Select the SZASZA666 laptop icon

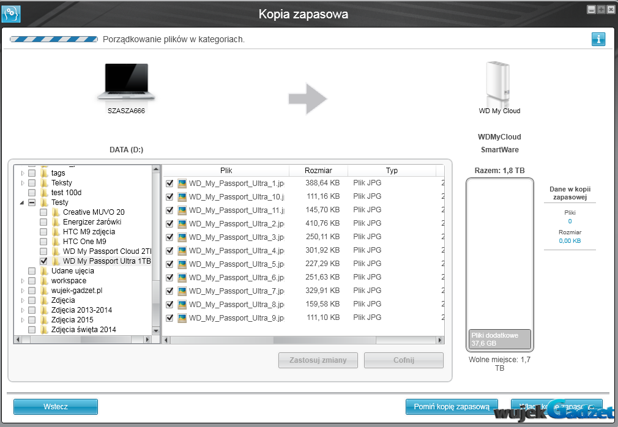point(127,81)
